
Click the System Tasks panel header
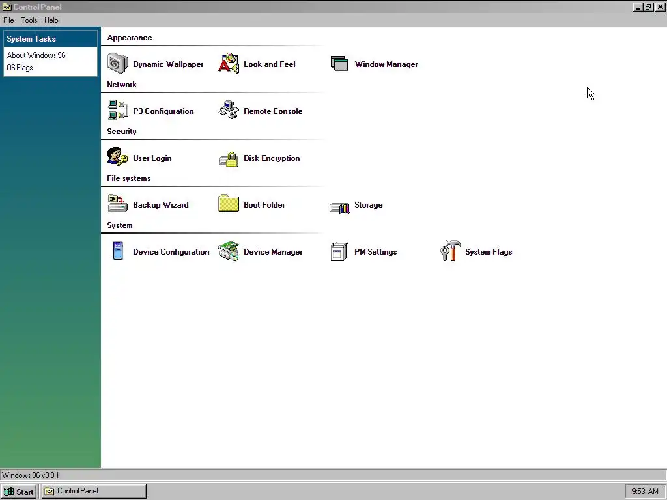[51, 38]
